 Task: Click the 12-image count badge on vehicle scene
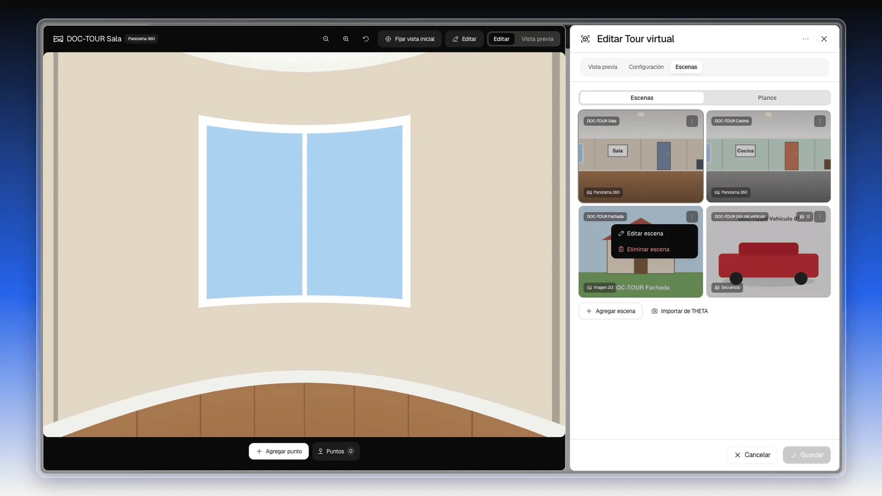805,217
